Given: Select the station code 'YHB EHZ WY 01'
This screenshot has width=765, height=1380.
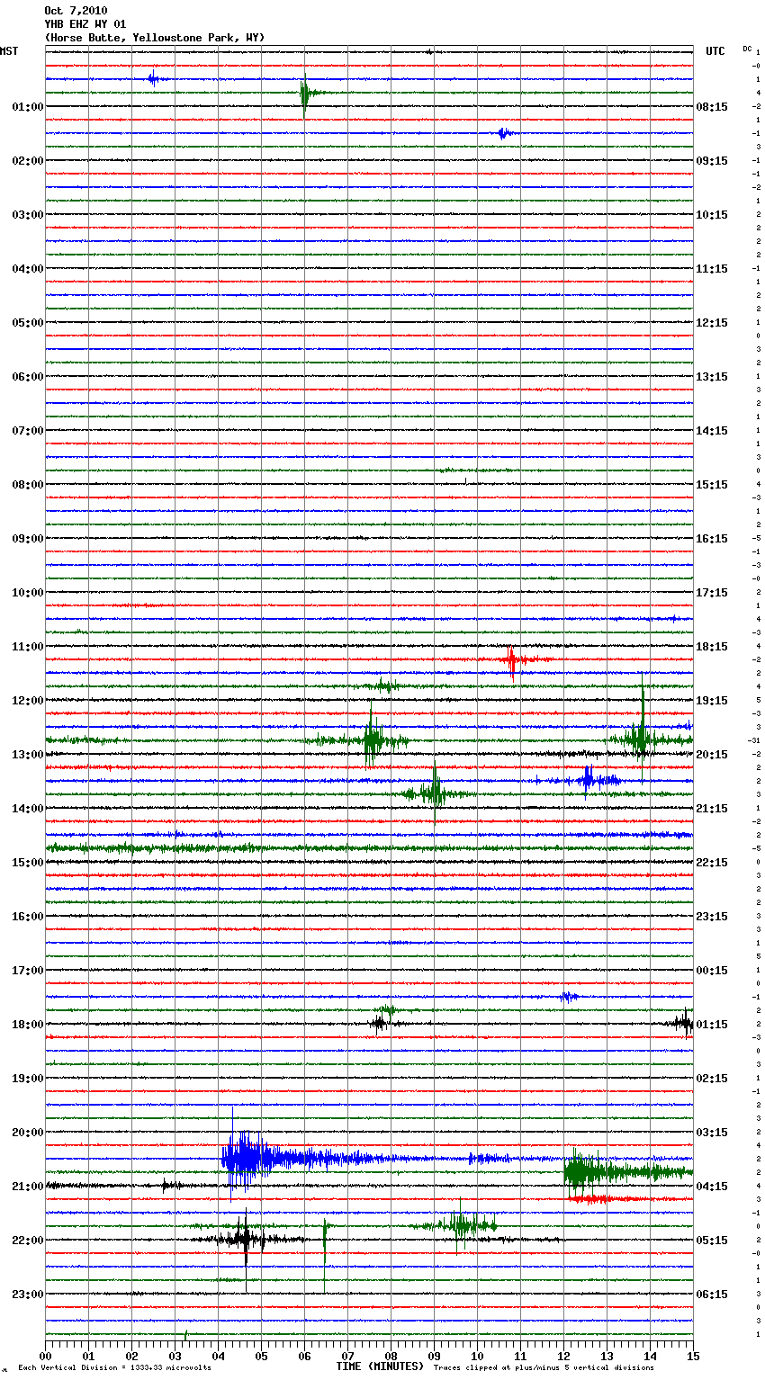Looking at the screenshot, I should (x=85, y=24).
